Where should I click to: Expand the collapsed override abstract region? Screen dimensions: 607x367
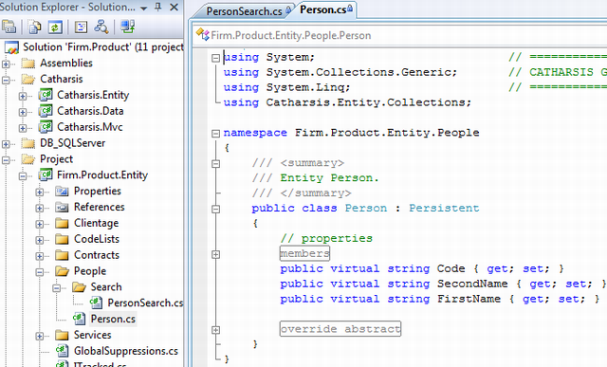coord(215,330)
